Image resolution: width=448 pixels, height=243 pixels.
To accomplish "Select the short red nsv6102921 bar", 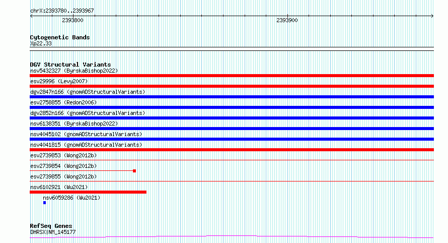I will point(88,192).
